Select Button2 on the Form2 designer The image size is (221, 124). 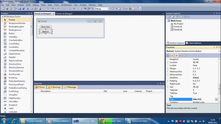(x=46, y=32)
